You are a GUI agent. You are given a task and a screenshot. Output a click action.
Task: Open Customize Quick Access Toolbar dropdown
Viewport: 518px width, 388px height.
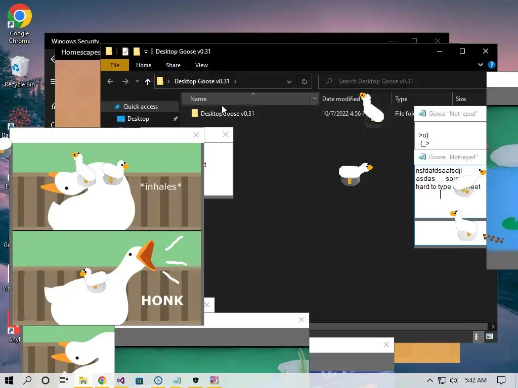(146, 52)
